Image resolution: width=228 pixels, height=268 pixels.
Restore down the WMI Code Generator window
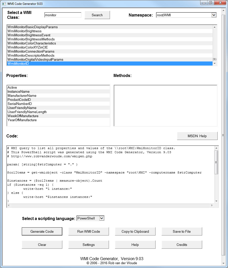click(x=211, y=3)
